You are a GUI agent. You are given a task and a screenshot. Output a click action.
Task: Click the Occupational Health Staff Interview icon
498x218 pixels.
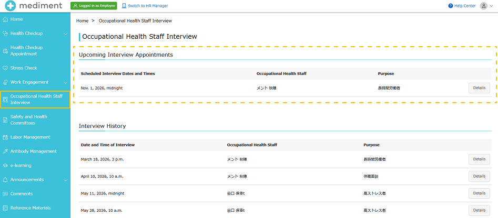[5, 100]
